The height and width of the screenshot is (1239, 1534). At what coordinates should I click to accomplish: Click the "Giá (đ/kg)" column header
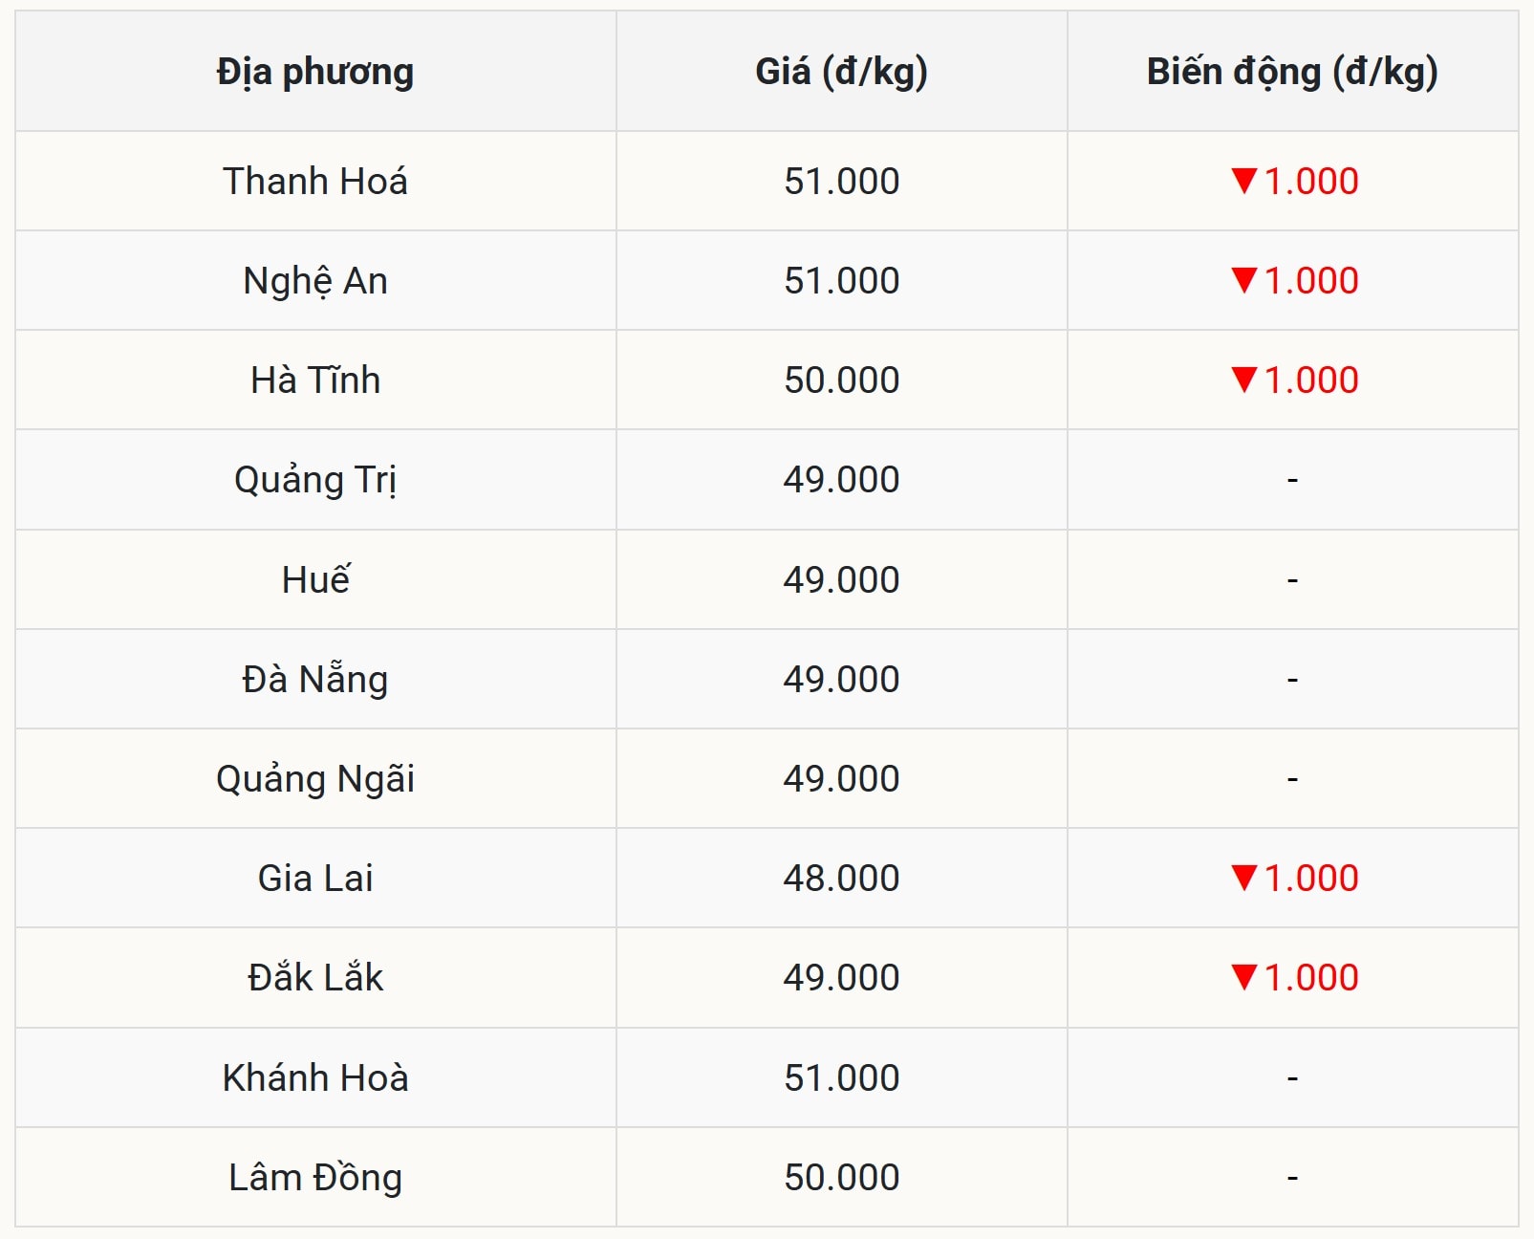[x=841, y=72]
